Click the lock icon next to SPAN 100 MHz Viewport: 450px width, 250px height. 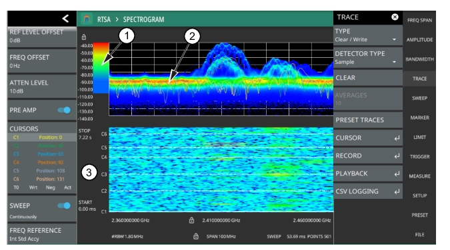196,236
